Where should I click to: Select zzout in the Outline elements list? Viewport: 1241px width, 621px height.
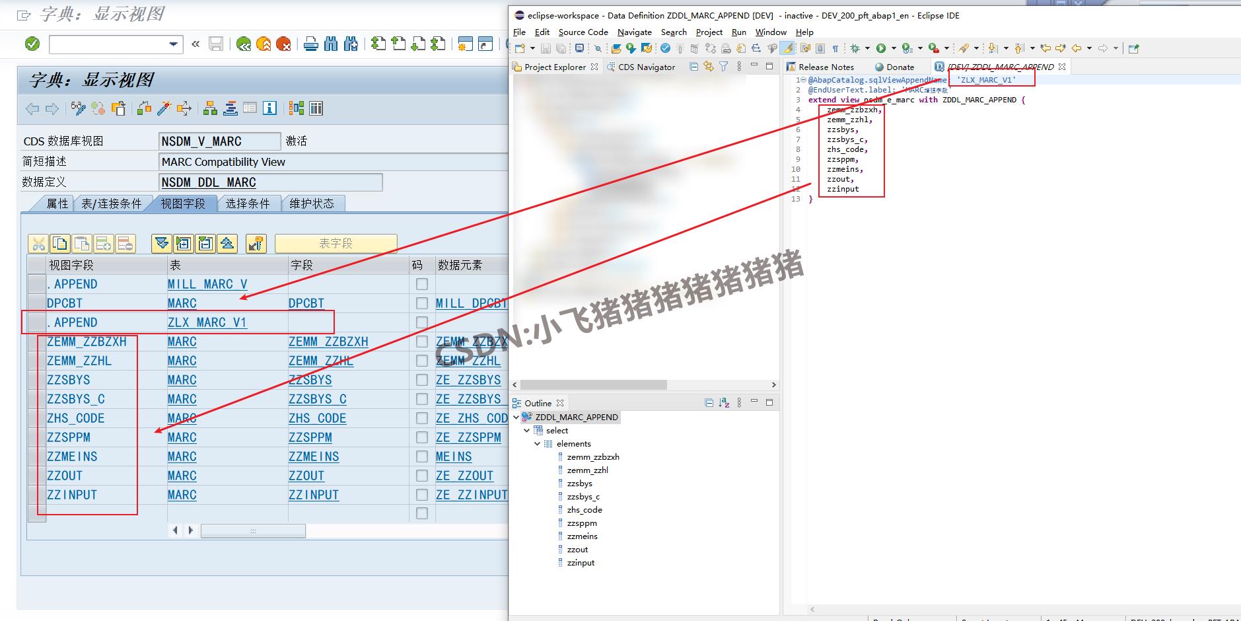click(x=577, y=549)
